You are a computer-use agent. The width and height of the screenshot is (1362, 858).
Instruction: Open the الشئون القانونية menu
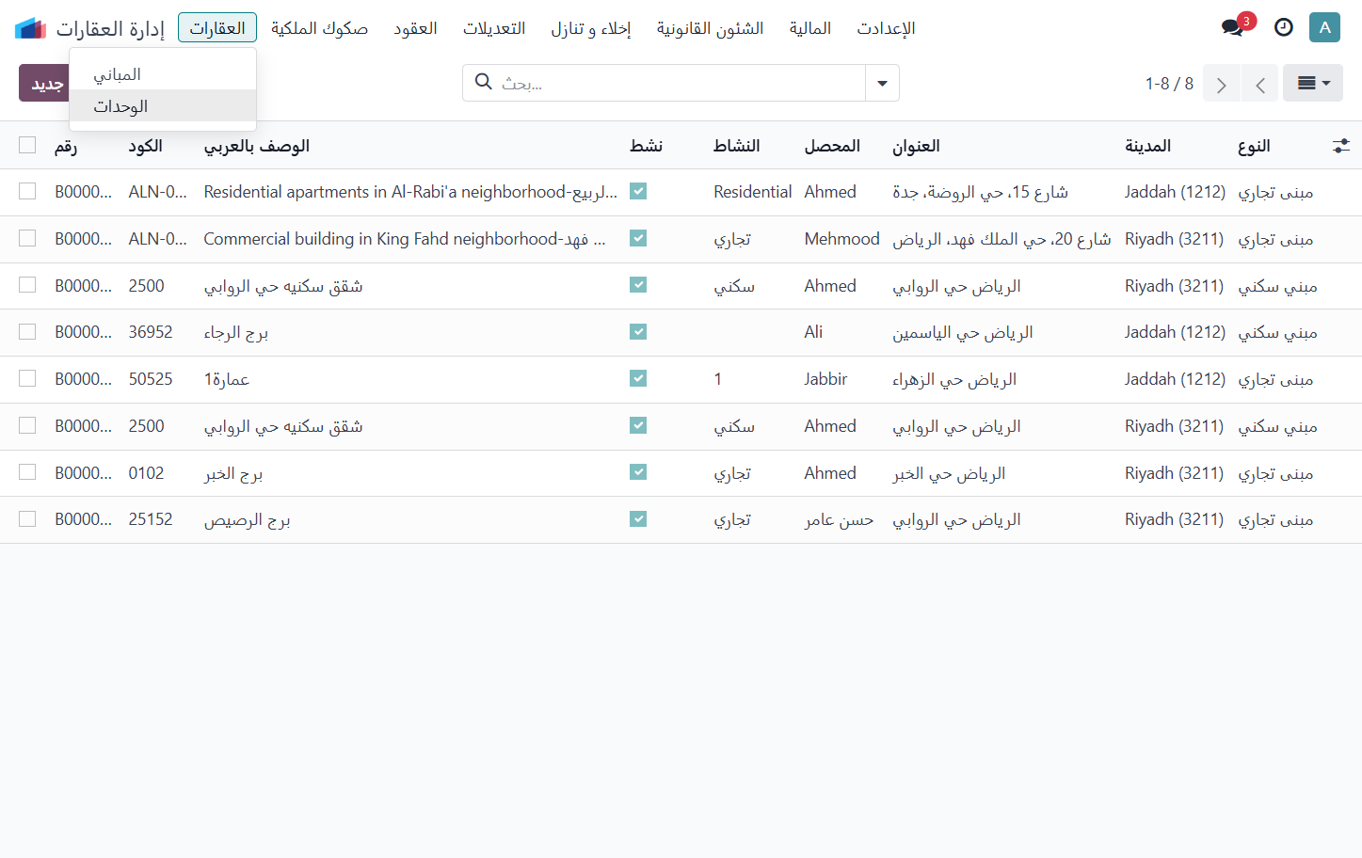pyautogui.click(x=710, y=28)
